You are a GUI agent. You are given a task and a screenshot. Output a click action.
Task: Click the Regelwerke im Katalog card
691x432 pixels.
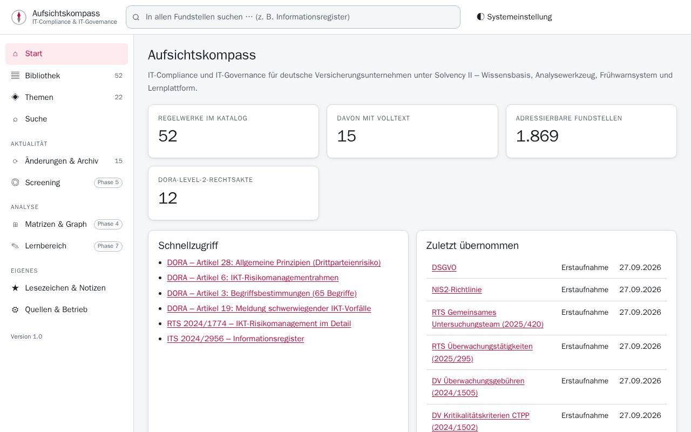click(233, 131)
